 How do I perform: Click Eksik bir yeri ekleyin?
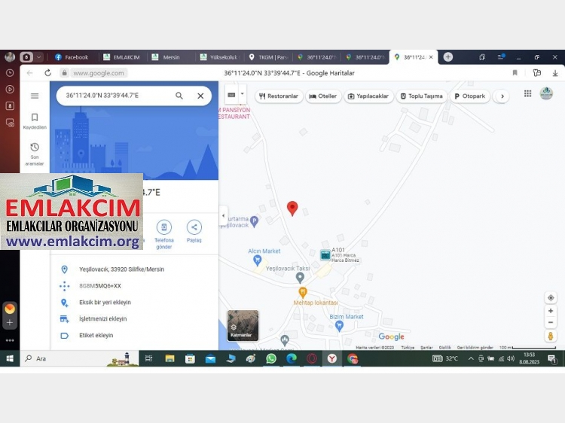tap(105, 303)
